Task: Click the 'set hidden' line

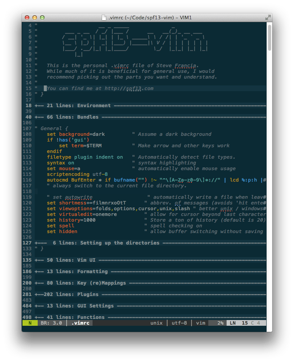Action: (62, 231)
